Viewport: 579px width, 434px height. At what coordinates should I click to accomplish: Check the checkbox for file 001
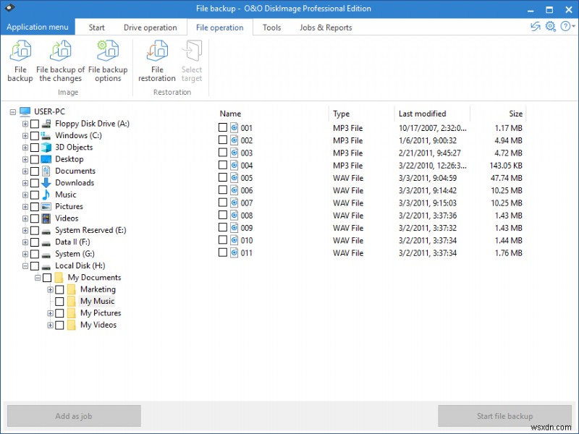pyautogui.click(x=223, y=128)
